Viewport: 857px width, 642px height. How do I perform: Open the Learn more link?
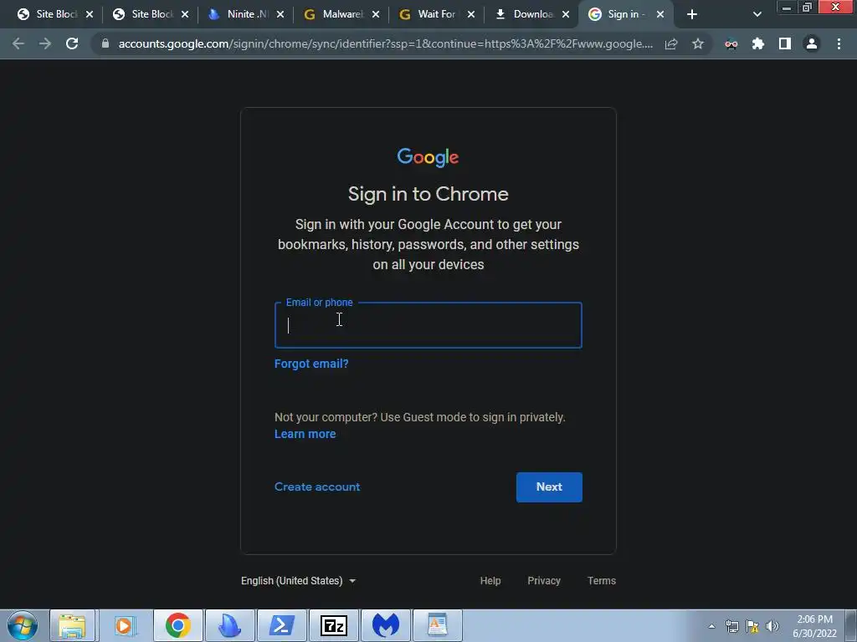point(305,434)
